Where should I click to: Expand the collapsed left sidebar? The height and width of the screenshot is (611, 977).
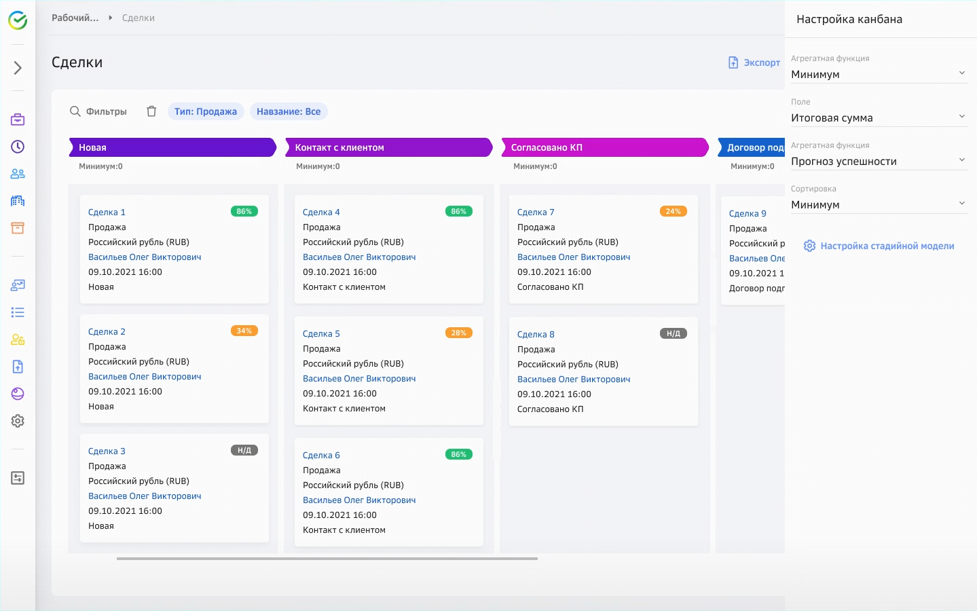click(17, 67)
